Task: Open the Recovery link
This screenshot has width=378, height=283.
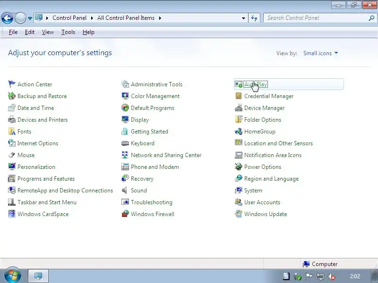Action: click(x=142, y=179)
